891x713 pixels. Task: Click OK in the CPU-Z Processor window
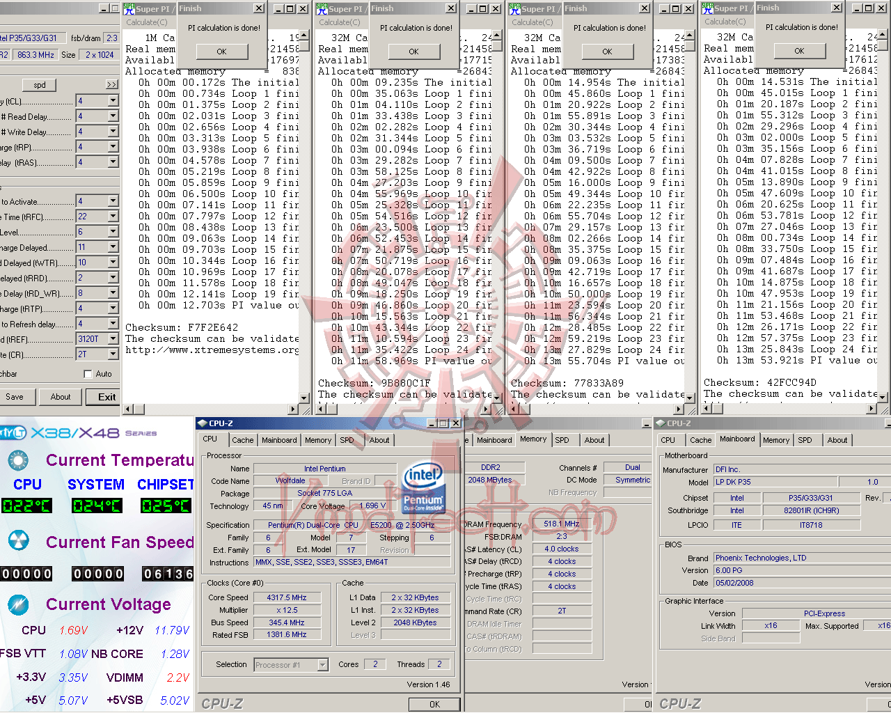[434, 704]
